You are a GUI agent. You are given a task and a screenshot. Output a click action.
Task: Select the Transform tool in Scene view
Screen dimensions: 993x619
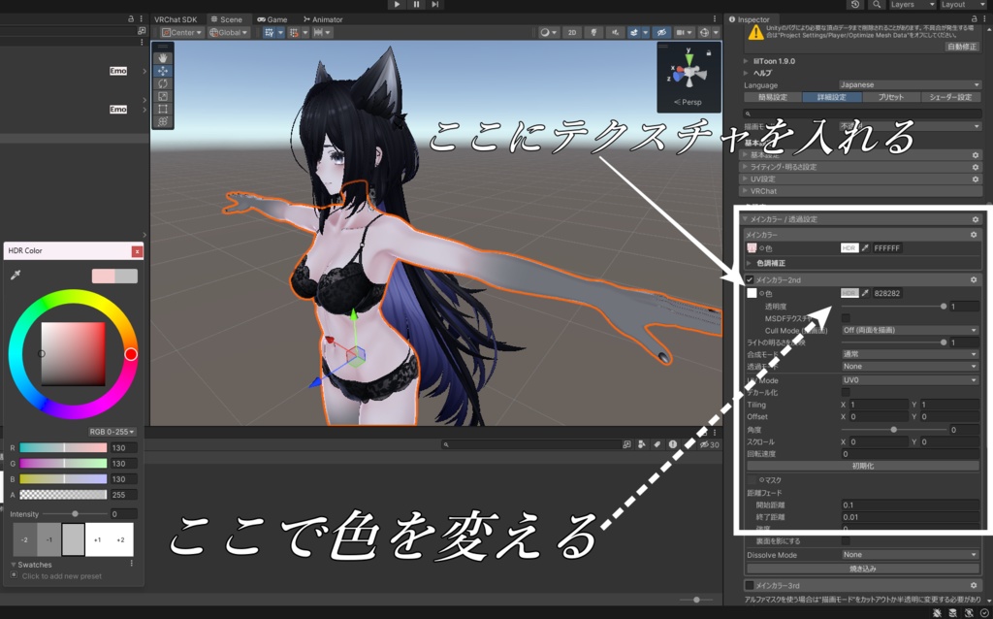click(163, 121)
